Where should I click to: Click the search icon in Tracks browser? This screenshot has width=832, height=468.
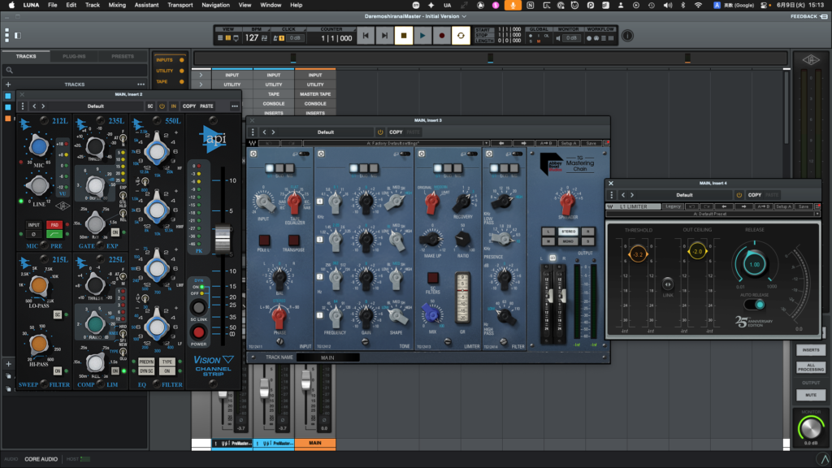[9, 70]
